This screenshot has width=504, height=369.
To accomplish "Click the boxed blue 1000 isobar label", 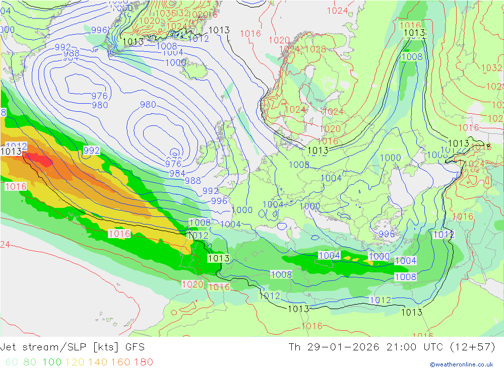I will [380, 257].
